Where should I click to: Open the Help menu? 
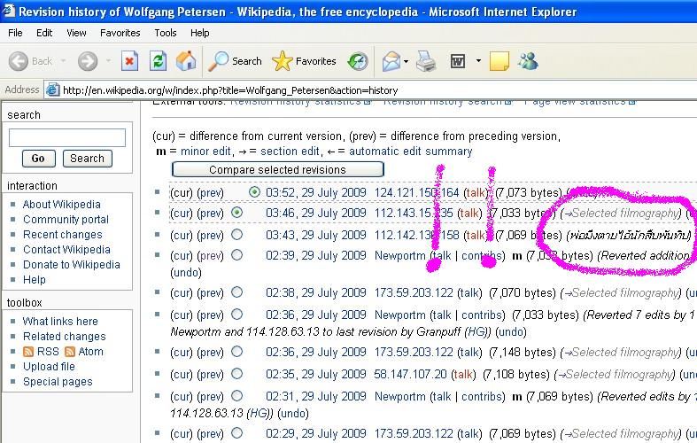coord(199,33)
